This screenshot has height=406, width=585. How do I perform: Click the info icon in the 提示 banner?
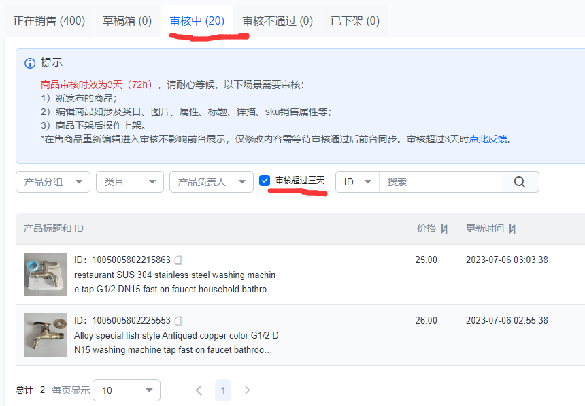coord(29,63)
